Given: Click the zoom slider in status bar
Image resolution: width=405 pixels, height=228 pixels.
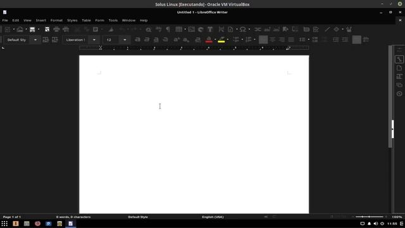Looking at the screenshot, I should [370, 217].
